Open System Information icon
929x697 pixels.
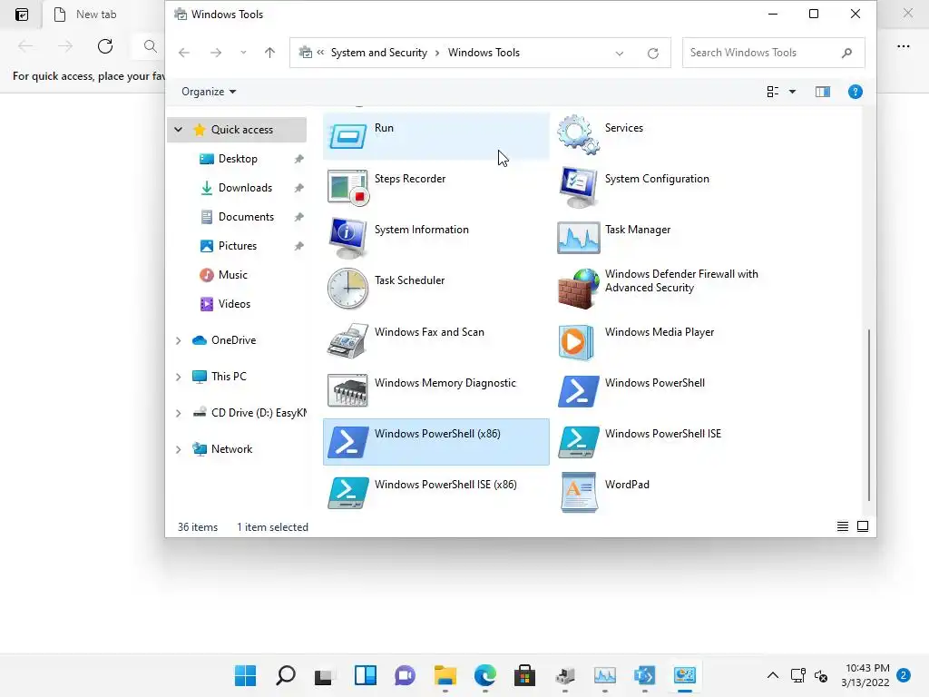pos(347,239)
